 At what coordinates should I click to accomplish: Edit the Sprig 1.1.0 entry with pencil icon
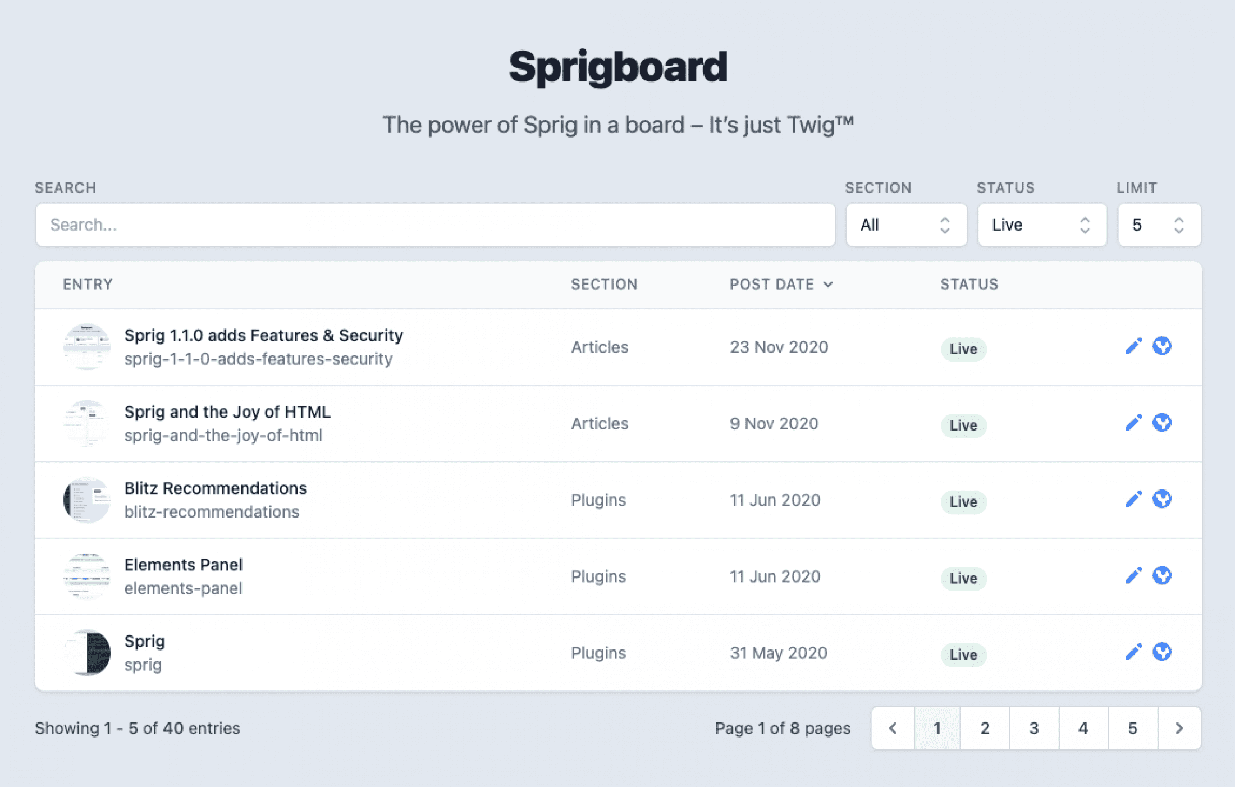(1133, 346)
